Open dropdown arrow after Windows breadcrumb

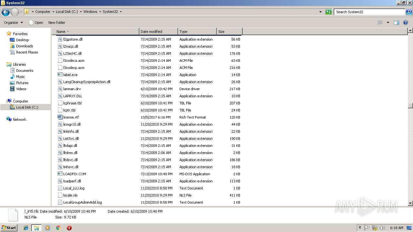click(x=100, y=12)
